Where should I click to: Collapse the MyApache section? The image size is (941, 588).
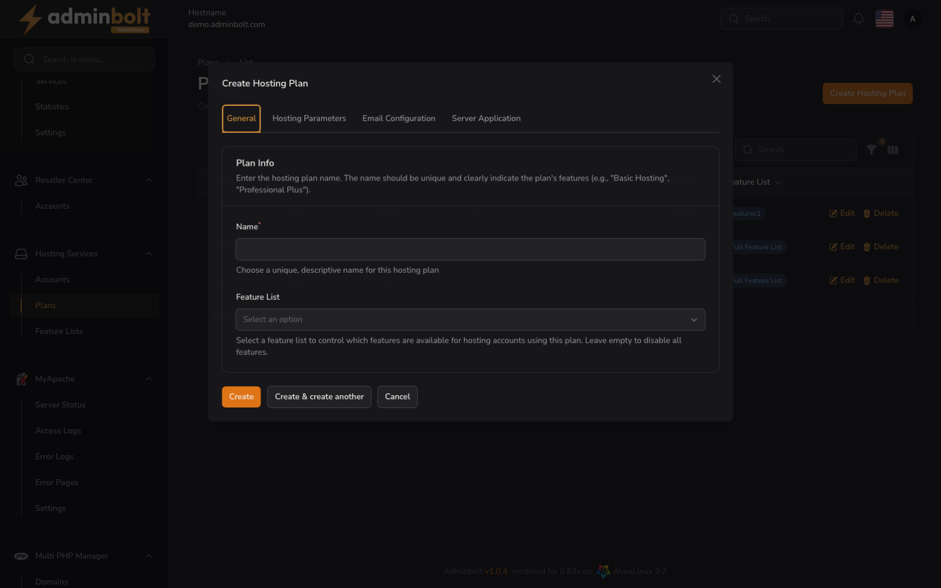tap(149, 379)
